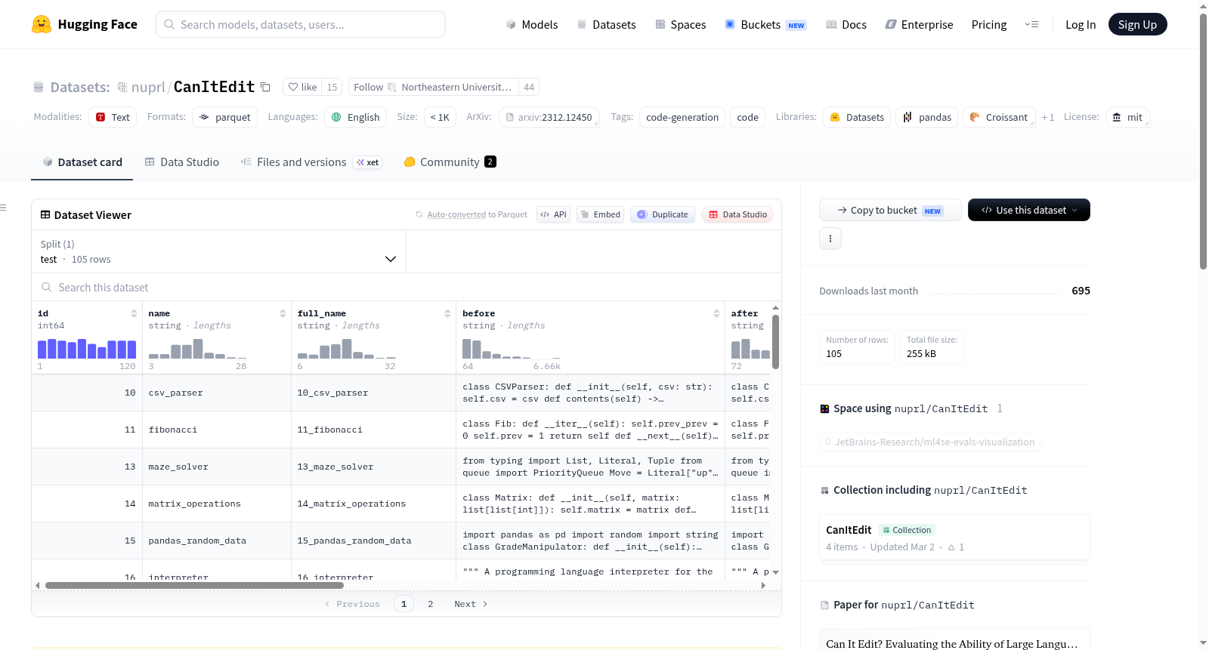
Task: Go to the Next page of rows
Action: click(x=471, y=604)
